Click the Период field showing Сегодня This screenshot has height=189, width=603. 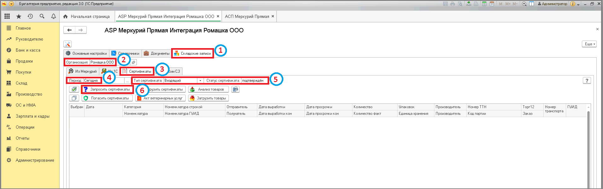point(104,81)
